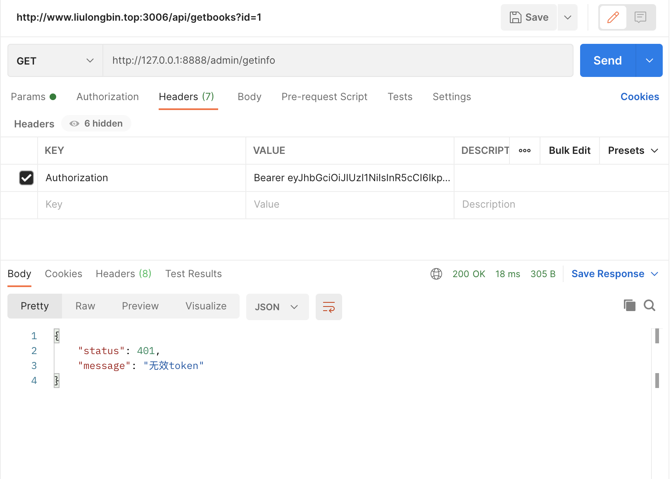This screenshot has width=671, height=479.
Task: Switch response view to Raw
Action: click(x=85, y=306)
